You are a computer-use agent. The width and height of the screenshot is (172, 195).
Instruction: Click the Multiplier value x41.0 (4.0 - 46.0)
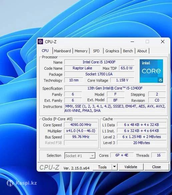[81, 131]
